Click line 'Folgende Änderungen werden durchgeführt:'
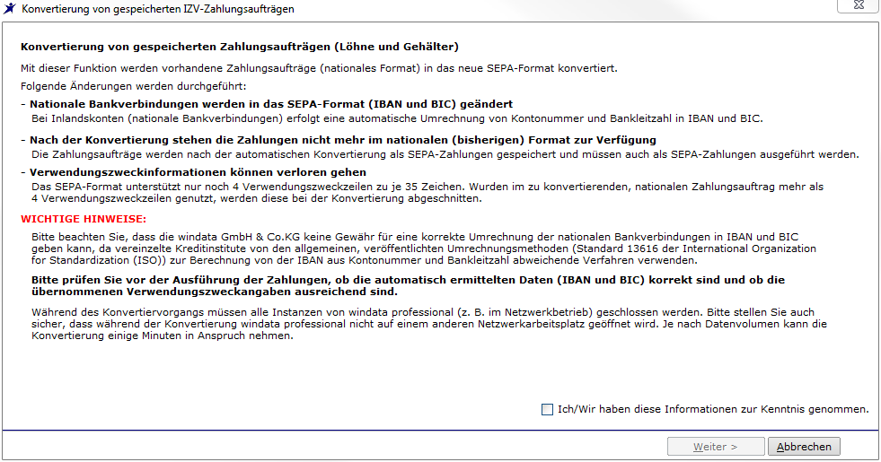 [x=134, y=86]
